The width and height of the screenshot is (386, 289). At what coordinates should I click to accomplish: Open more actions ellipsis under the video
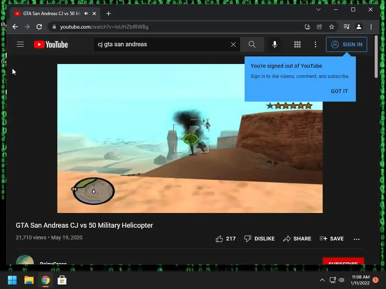[x=357, y=239]
